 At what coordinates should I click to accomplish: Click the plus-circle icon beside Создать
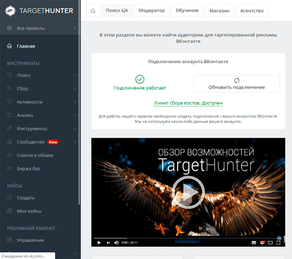pyautogui.click(x=9, y=197)
